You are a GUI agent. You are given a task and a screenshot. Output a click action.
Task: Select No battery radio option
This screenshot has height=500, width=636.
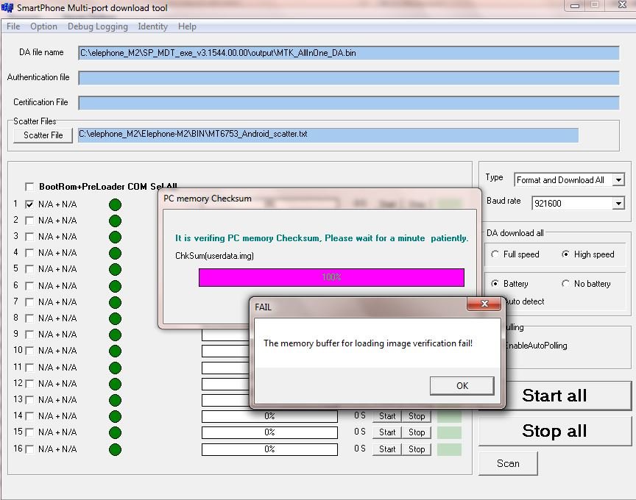point(565,284)
